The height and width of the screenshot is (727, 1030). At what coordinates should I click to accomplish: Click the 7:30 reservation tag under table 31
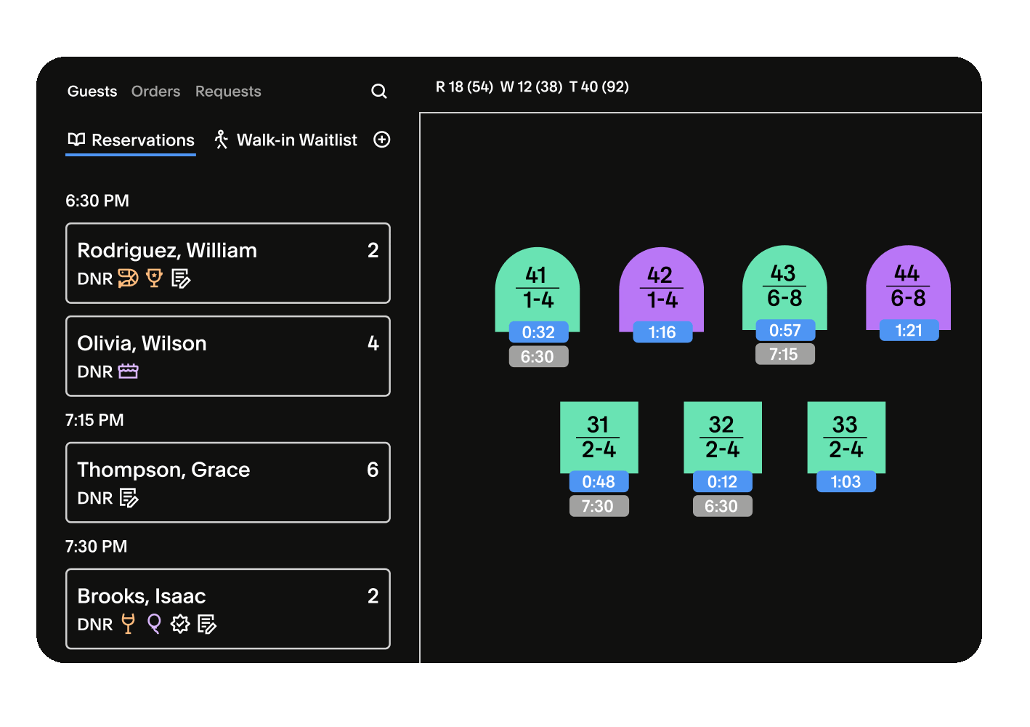coord(598,506)
